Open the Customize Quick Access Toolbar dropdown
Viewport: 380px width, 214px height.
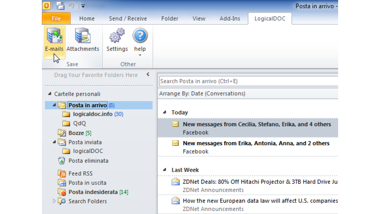(x=83, y=6)
